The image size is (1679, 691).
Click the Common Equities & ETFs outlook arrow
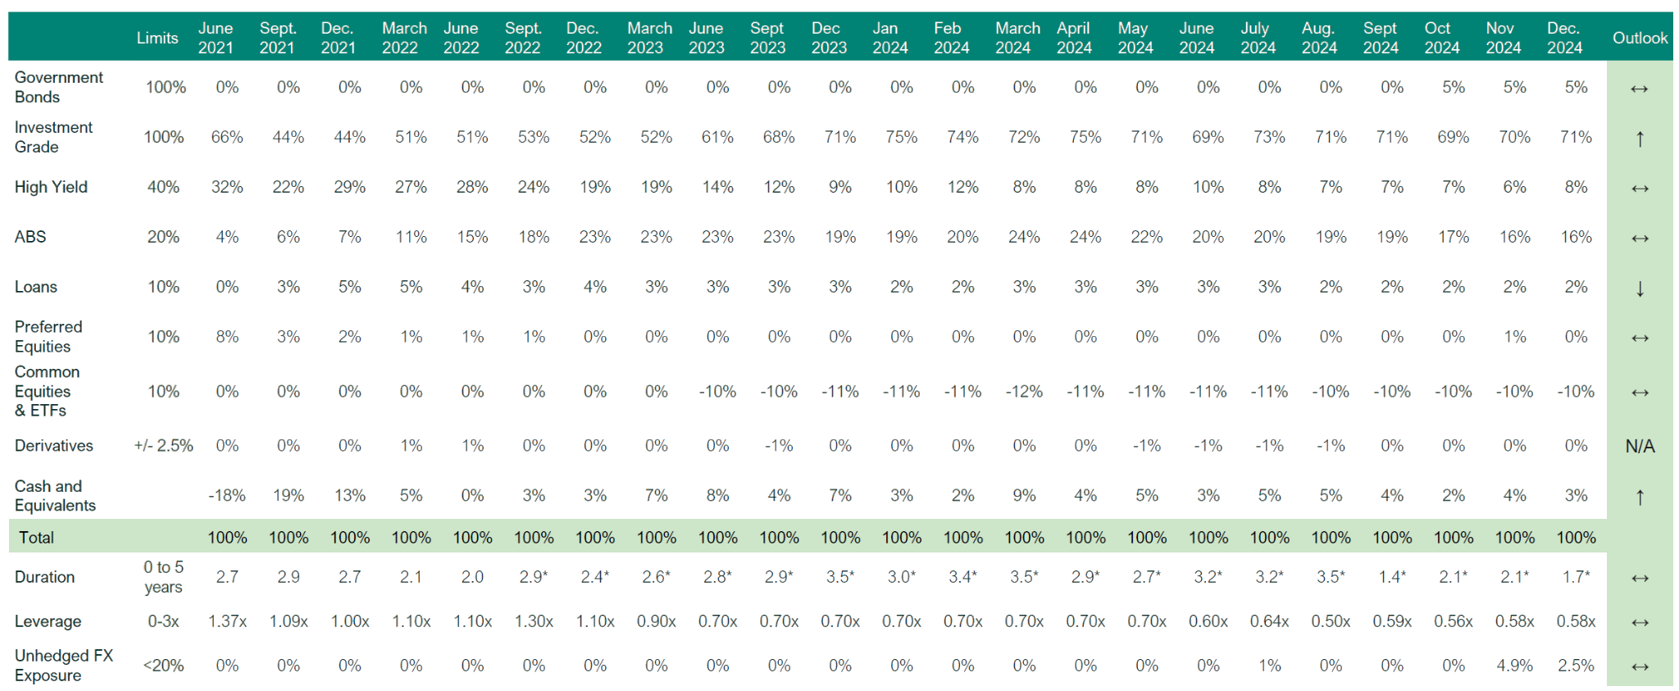pyautogui.click(x=1640, y=393)
